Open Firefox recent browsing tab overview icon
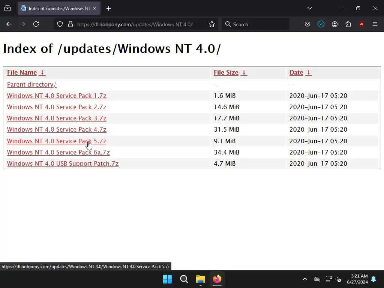384x288 pixels. click(x=7, y=8)
